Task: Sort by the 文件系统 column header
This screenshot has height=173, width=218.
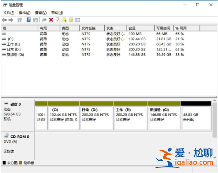Action: pos(92,28)
